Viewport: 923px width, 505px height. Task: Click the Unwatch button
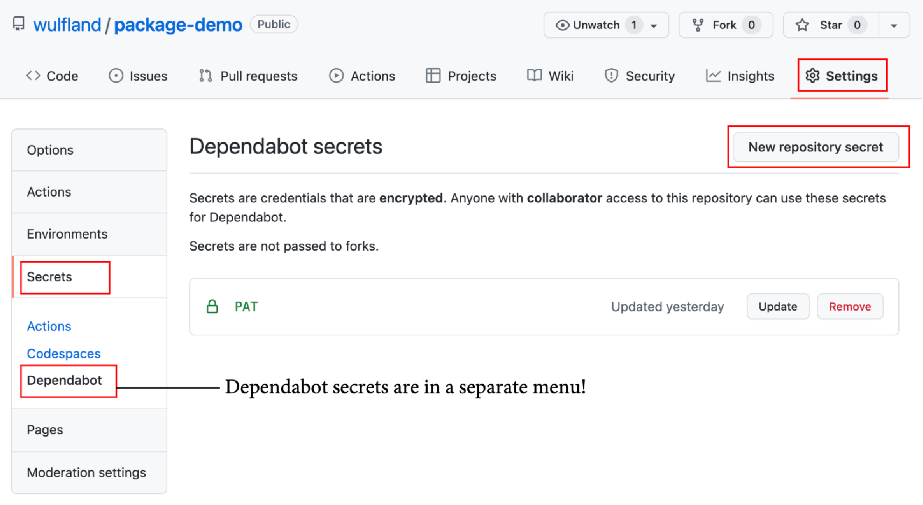(606, 25)
